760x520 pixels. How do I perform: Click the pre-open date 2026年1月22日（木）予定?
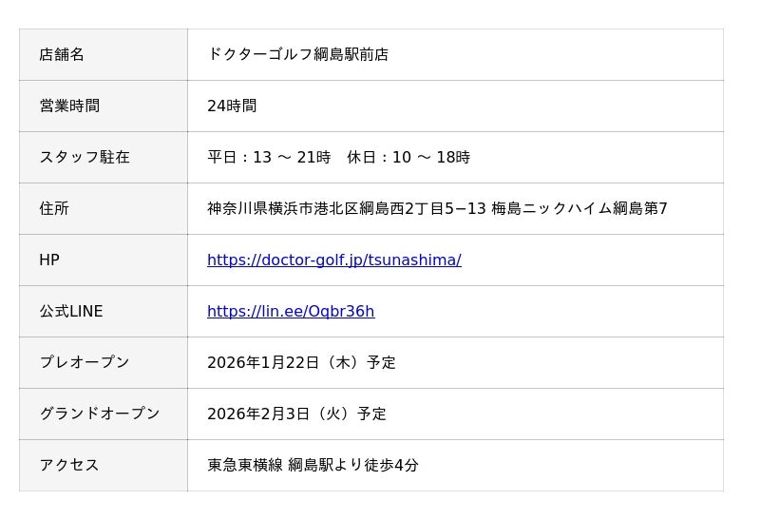301,362
